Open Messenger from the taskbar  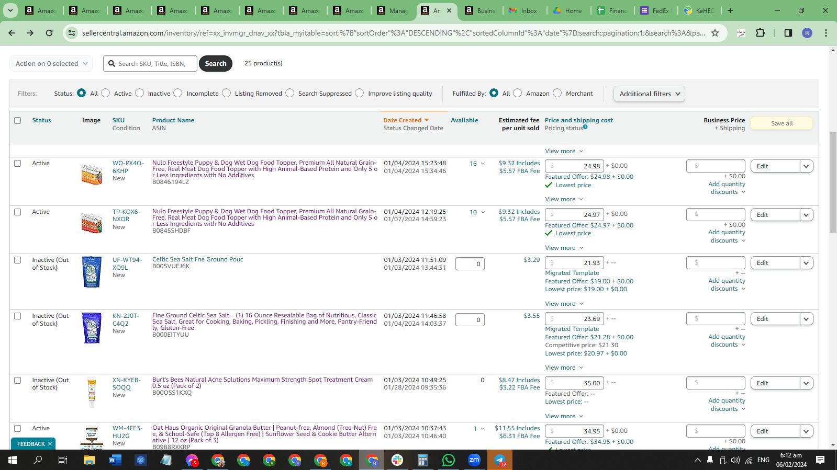pyautogui.click(x=192, y=460)
